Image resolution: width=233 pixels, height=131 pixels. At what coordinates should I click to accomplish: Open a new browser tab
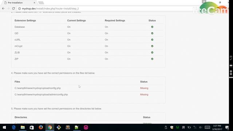pos(41,3)
